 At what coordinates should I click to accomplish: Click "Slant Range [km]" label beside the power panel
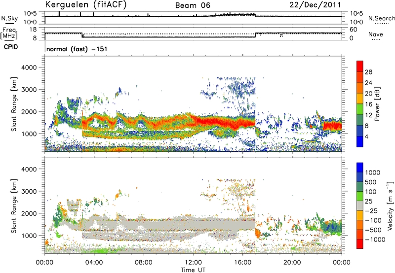click(14, 104)
